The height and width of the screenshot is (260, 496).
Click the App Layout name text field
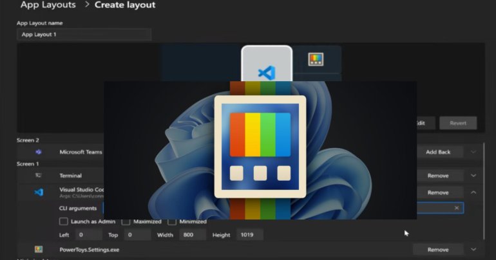coord(84,35)
